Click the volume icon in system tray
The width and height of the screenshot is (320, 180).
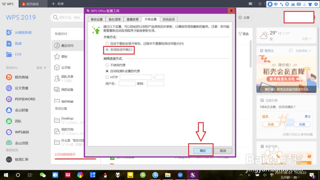(265, 175)
